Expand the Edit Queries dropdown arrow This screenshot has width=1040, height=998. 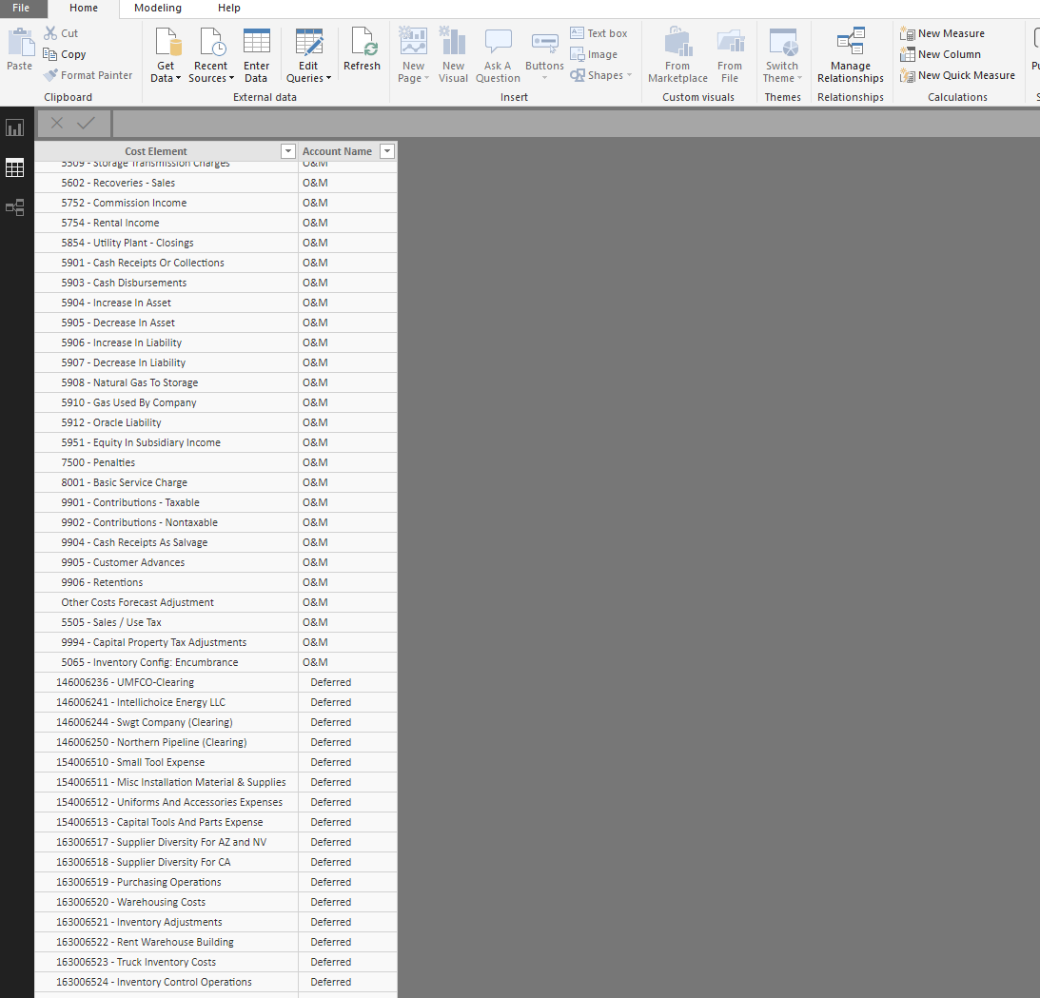328,78
